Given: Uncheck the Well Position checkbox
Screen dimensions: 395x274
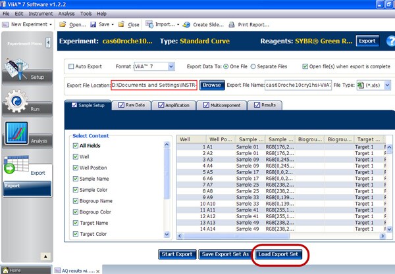Looking at the screenshot, I should click(x=75, y=168).
